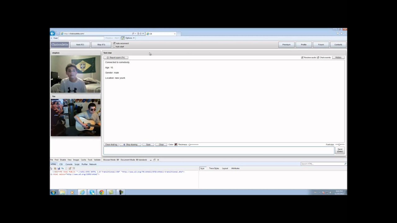Viewport: 397px width, 223px height.
Task: Select the Layout tab
Action: point(225,168)
